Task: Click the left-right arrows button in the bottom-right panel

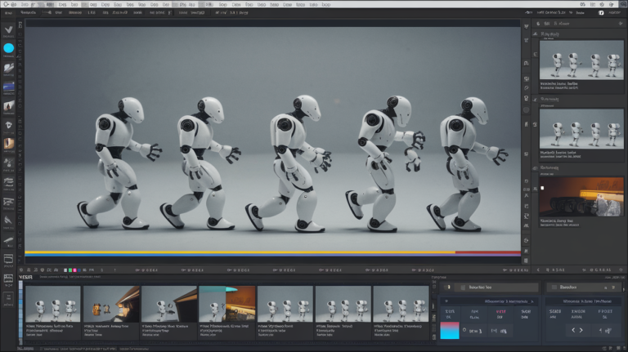Action: [x=577, y=330]
